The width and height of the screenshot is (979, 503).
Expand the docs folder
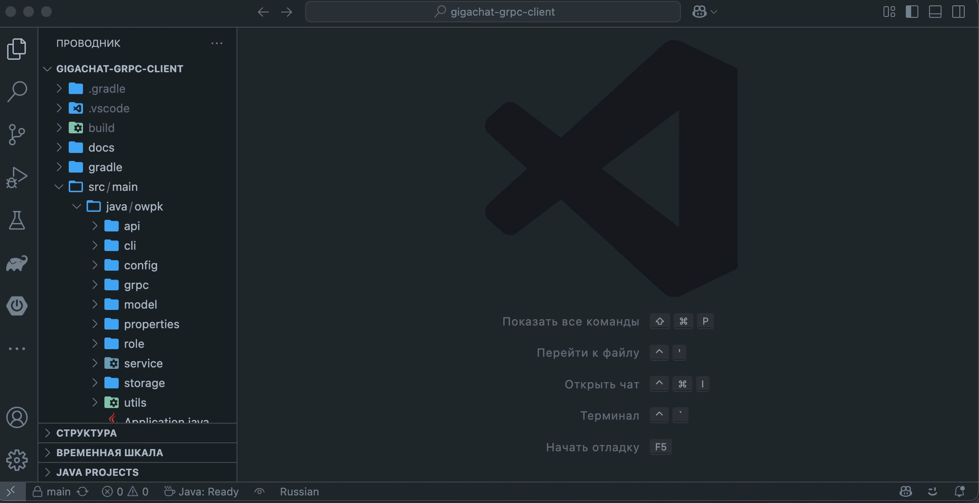click(101, 148)
